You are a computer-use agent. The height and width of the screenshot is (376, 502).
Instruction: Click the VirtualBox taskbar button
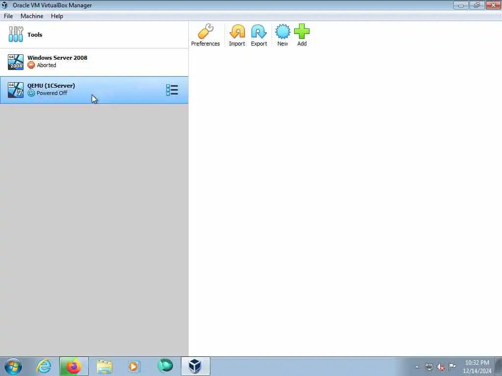pos(195,366)
